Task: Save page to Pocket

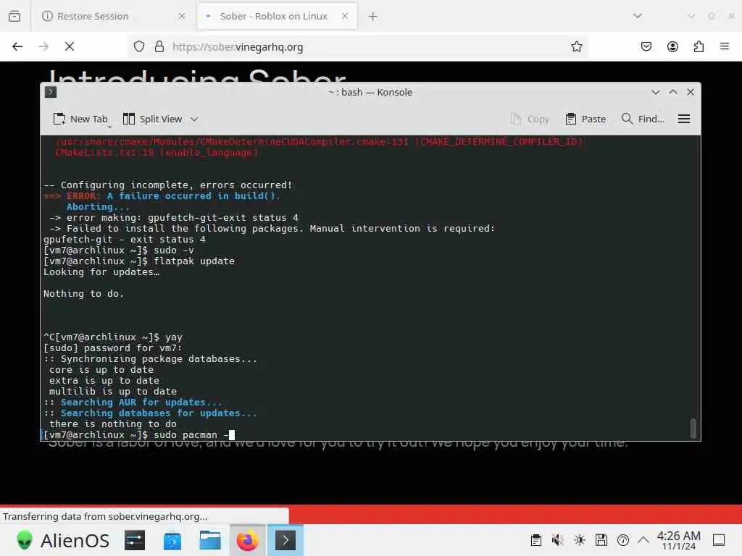Action: (646, 46)
